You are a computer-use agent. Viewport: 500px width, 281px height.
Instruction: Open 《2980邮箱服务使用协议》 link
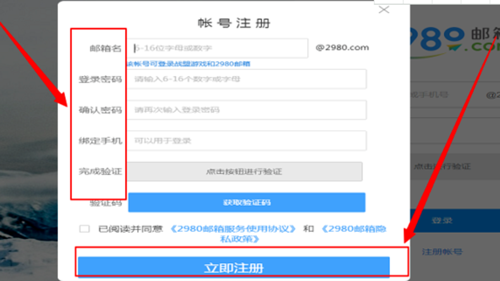coord(233,229)
